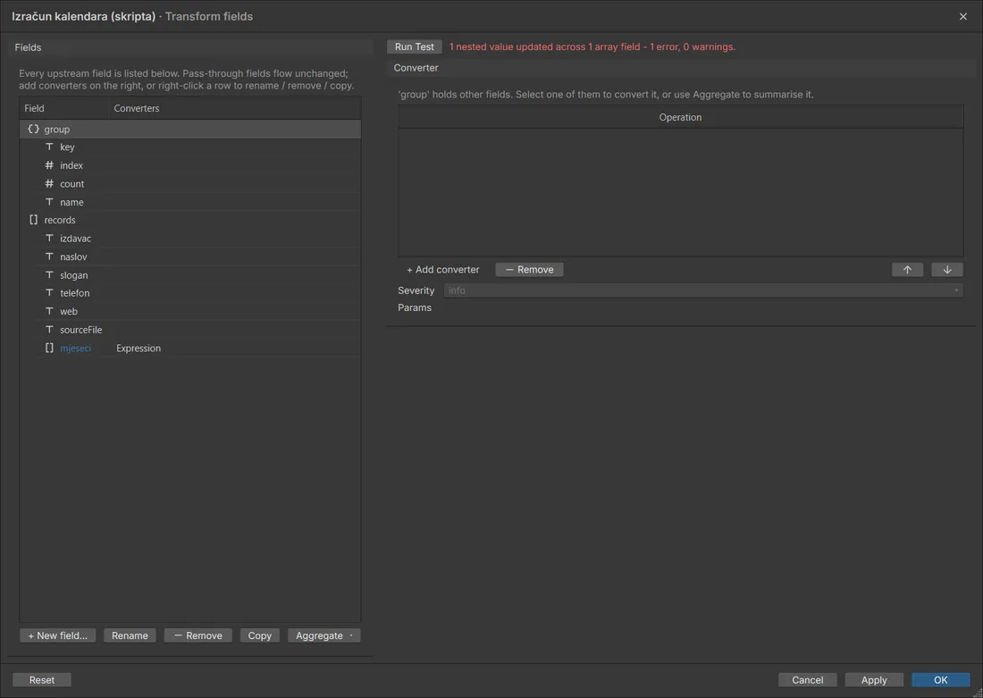Image resolution: width=983 pixels, height=698 pixels.
Task: Click the text type icon beside sourceFile
Action: click(x=49, y=329)
